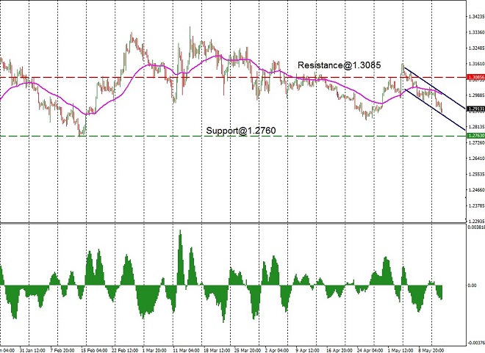
Task: Click the 1.25535 price axis value
Action: point(476,174)
